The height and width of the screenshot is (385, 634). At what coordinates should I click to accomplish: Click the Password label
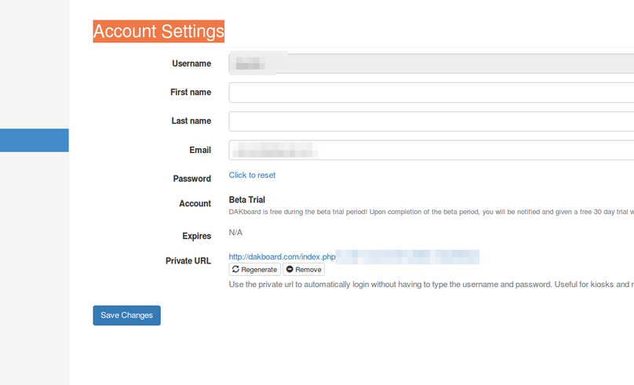(x=192, y=179)
